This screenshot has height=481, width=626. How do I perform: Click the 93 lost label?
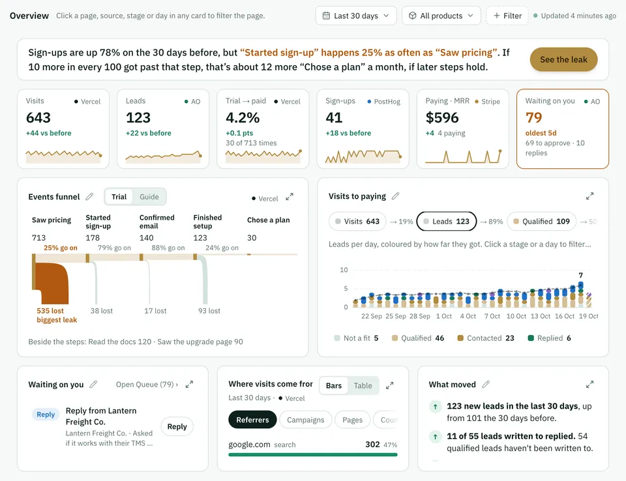tap(209, 310)
